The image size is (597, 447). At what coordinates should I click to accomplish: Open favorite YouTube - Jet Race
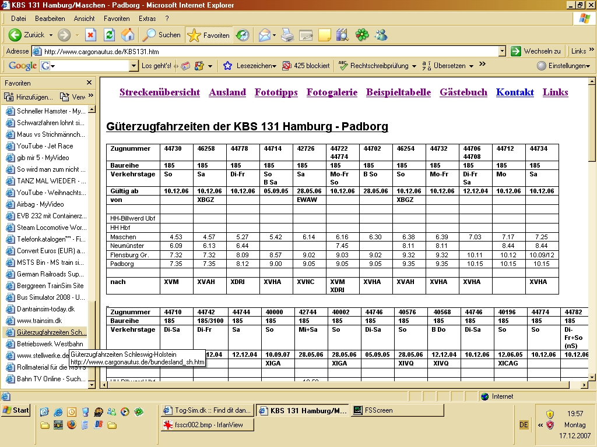[40, 146]
